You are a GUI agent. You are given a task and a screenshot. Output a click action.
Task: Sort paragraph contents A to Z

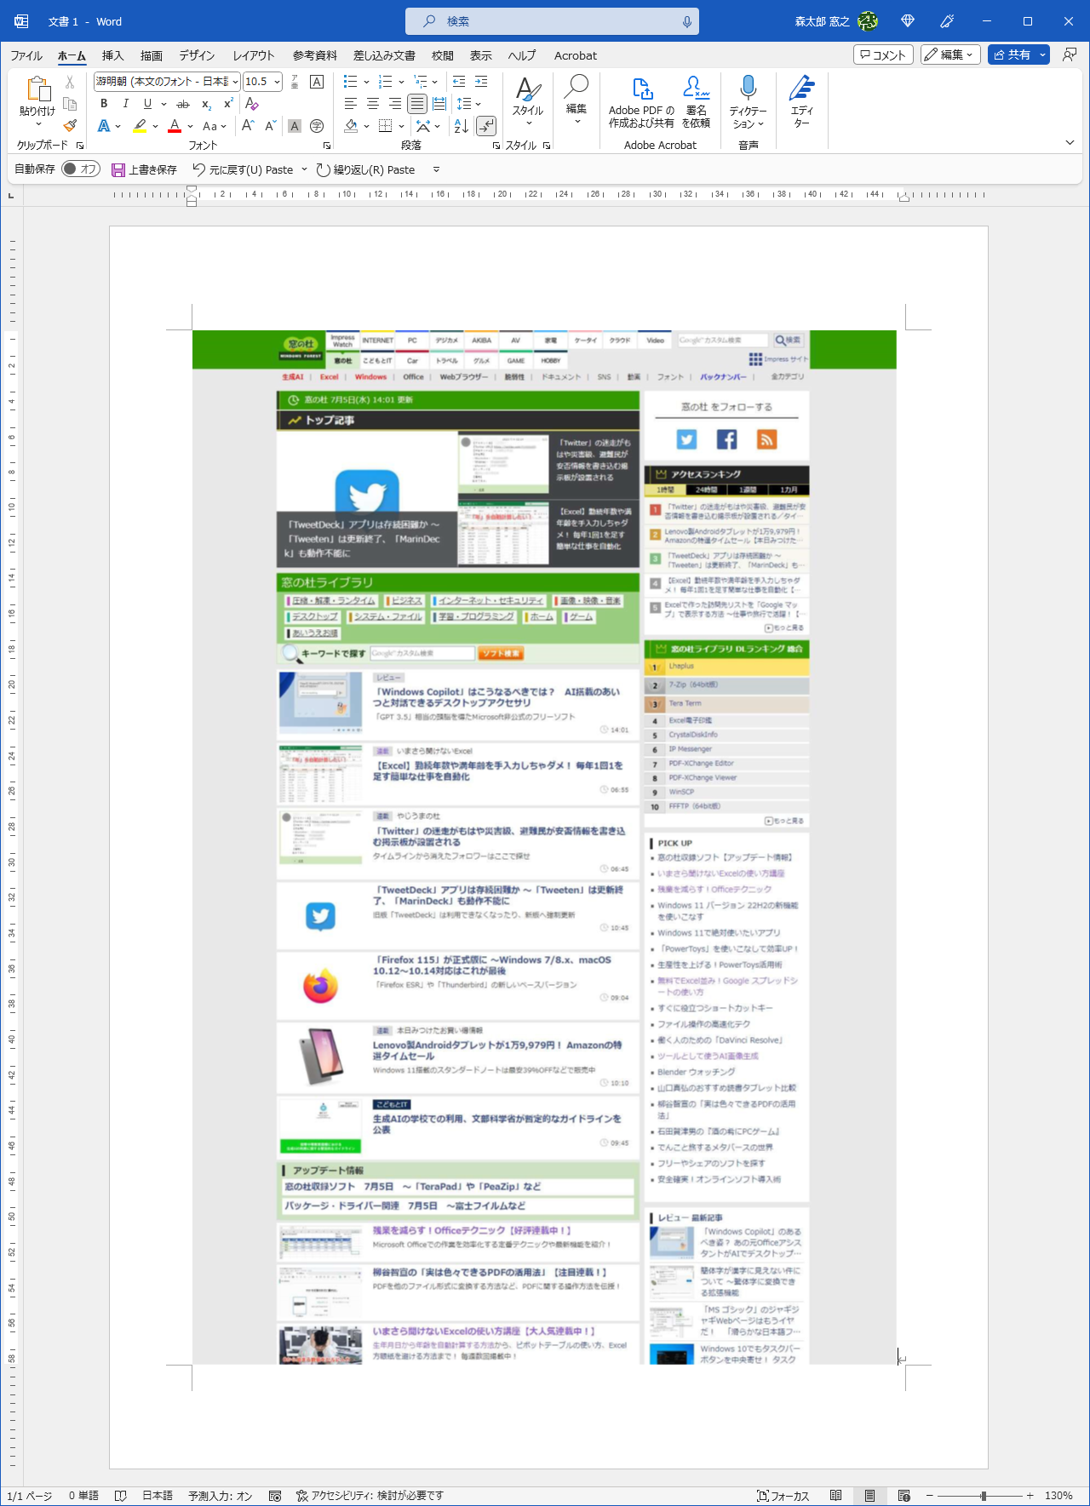coord(462,126)
